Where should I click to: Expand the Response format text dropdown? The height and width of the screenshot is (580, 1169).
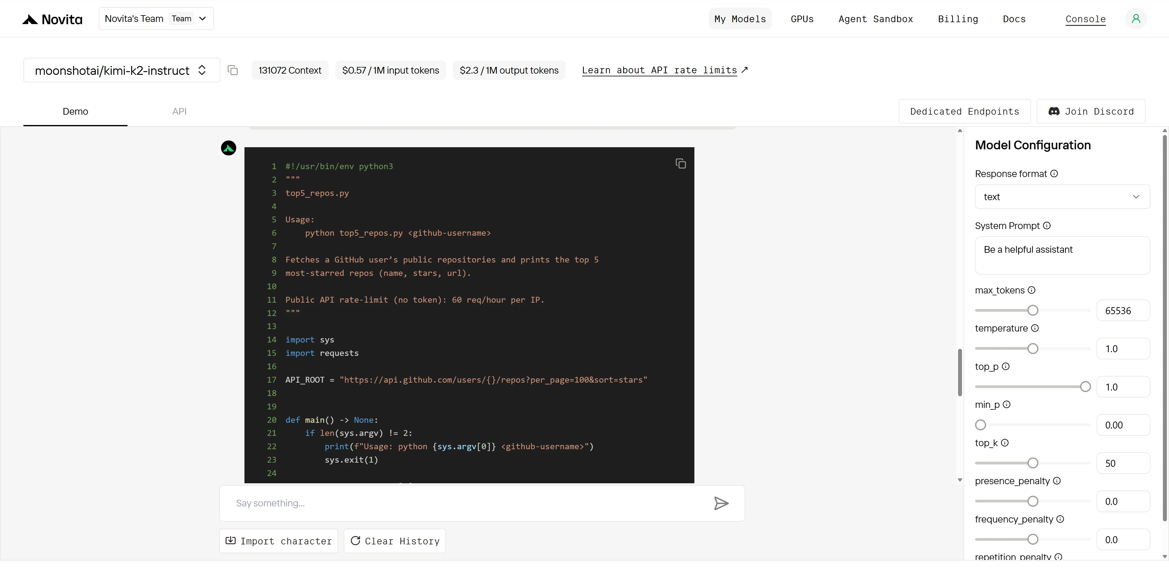[x=1062, y=197]
